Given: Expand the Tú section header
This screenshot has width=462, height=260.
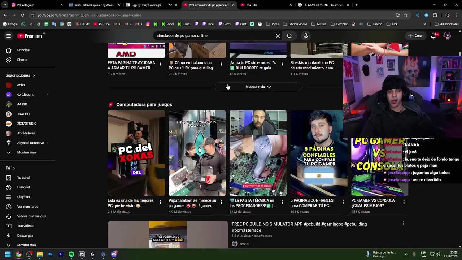Looking at the screenshot, I should pyautogui.click(x=10, y=168).
